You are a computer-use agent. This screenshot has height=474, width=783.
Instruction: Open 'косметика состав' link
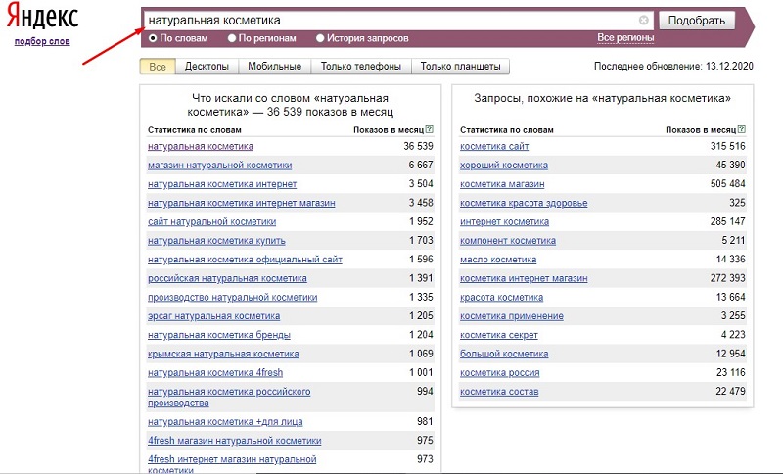point(499,392)
